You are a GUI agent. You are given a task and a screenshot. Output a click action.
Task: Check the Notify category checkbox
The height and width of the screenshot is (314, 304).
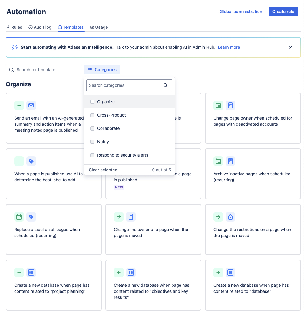coord(92,142)
